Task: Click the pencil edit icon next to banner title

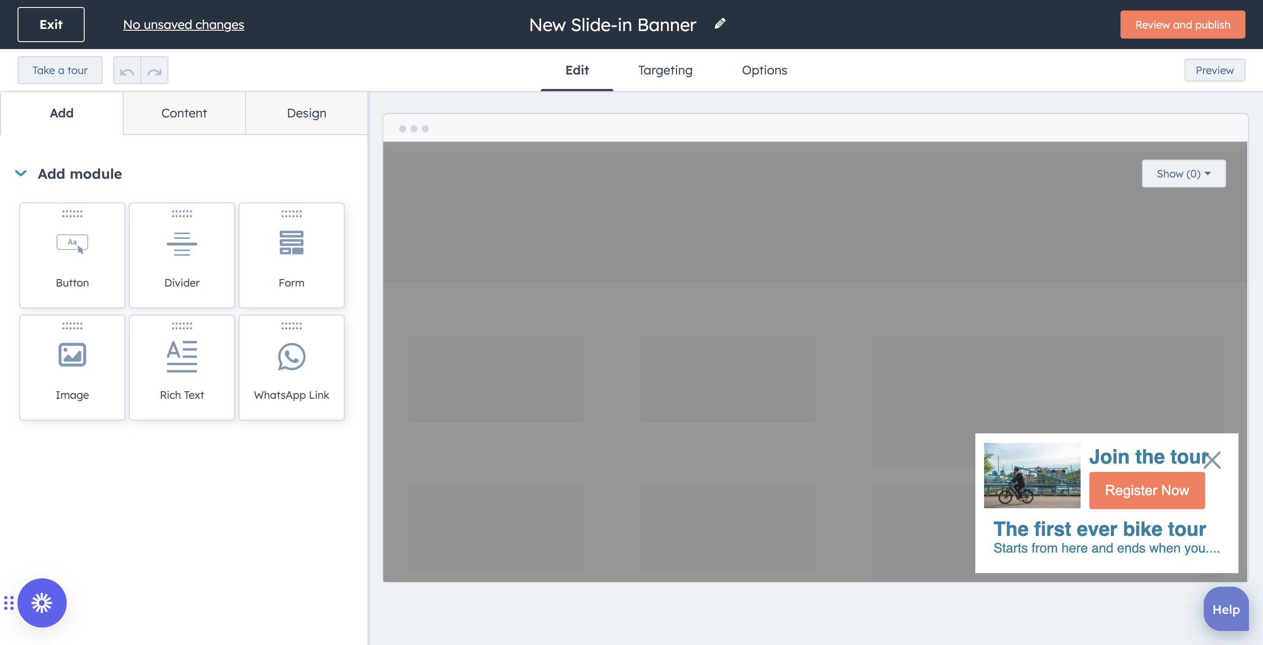Action: pos(719,24)
